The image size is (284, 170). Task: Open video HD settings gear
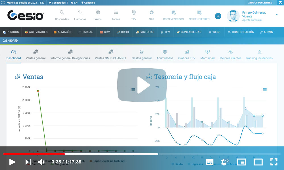click(x=225, y=162)
